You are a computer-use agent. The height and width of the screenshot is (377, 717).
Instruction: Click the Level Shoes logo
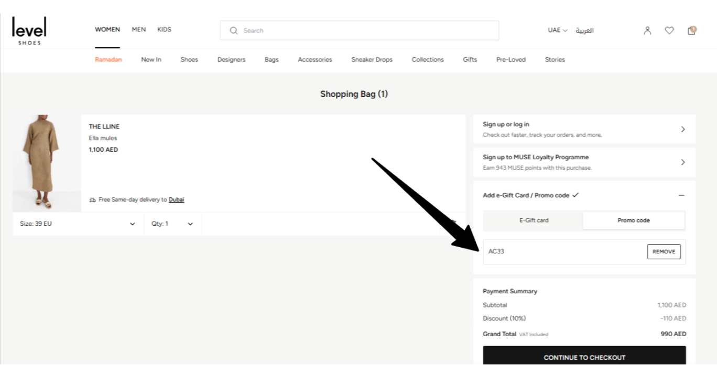[29, 31]
